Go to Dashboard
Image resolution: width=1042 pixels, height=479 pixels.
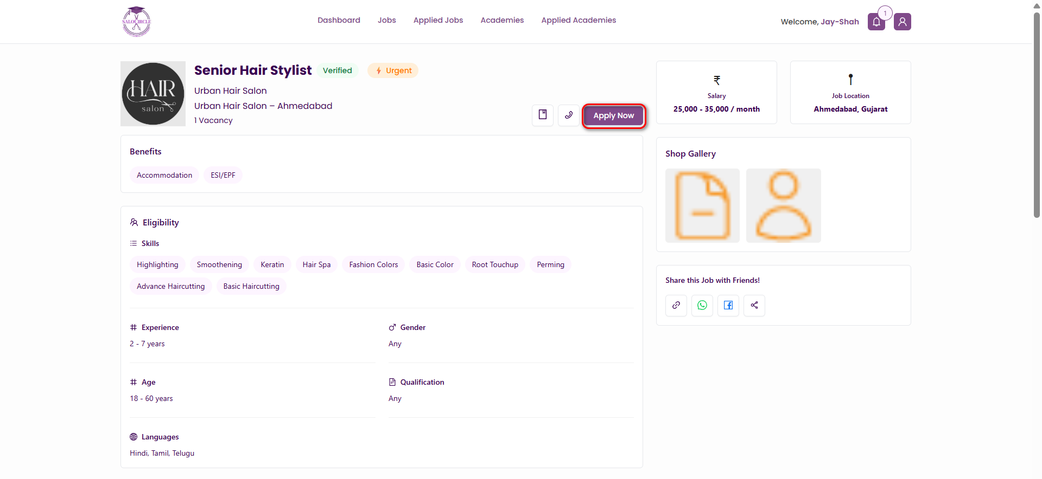339,20
